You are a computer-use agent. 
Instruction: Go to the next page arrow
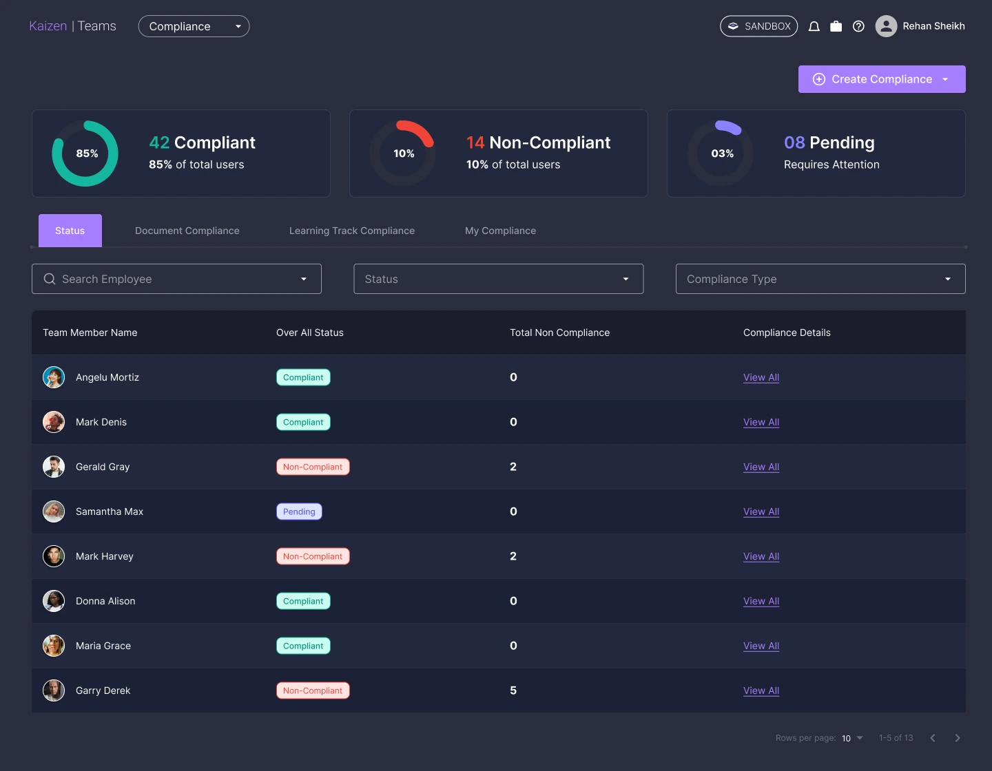tap(957, 738)
